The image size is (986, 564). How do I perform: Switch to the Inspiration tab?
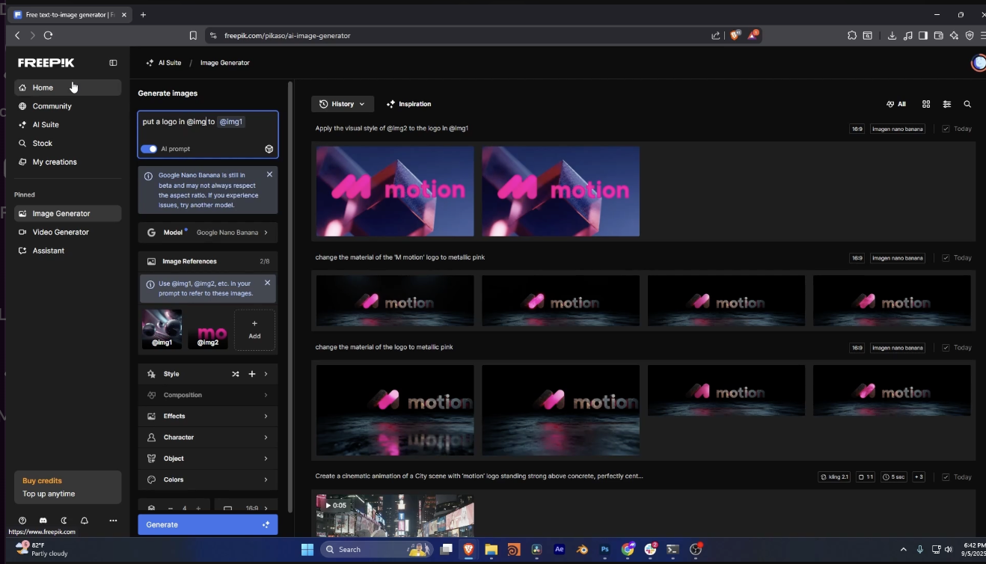point(408,104)
